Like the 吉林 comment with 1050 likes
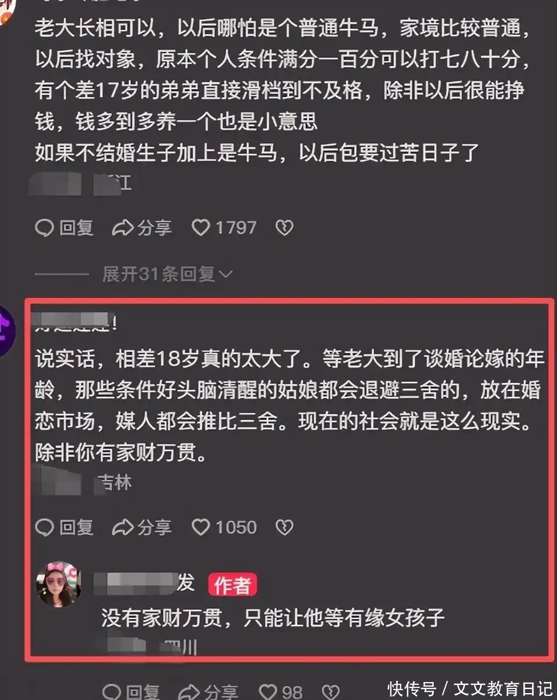Viewport: 557px width, 700px height. [x=224, y=527]
